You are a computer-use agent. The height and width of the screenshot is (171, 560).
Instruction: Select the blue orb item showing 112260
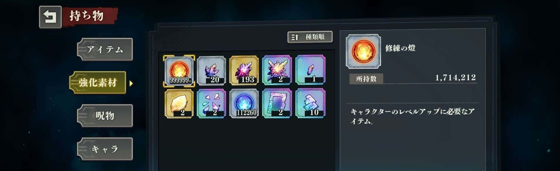tap(244, 104)
